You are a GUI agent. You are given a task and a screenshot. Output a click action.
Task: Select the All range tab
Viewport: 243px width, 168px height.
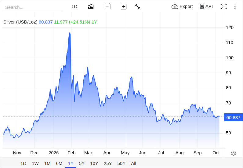click(133, 163)
